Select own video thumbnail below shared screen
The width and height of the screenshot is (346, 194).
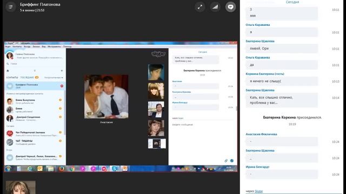[x=21, y=187]
